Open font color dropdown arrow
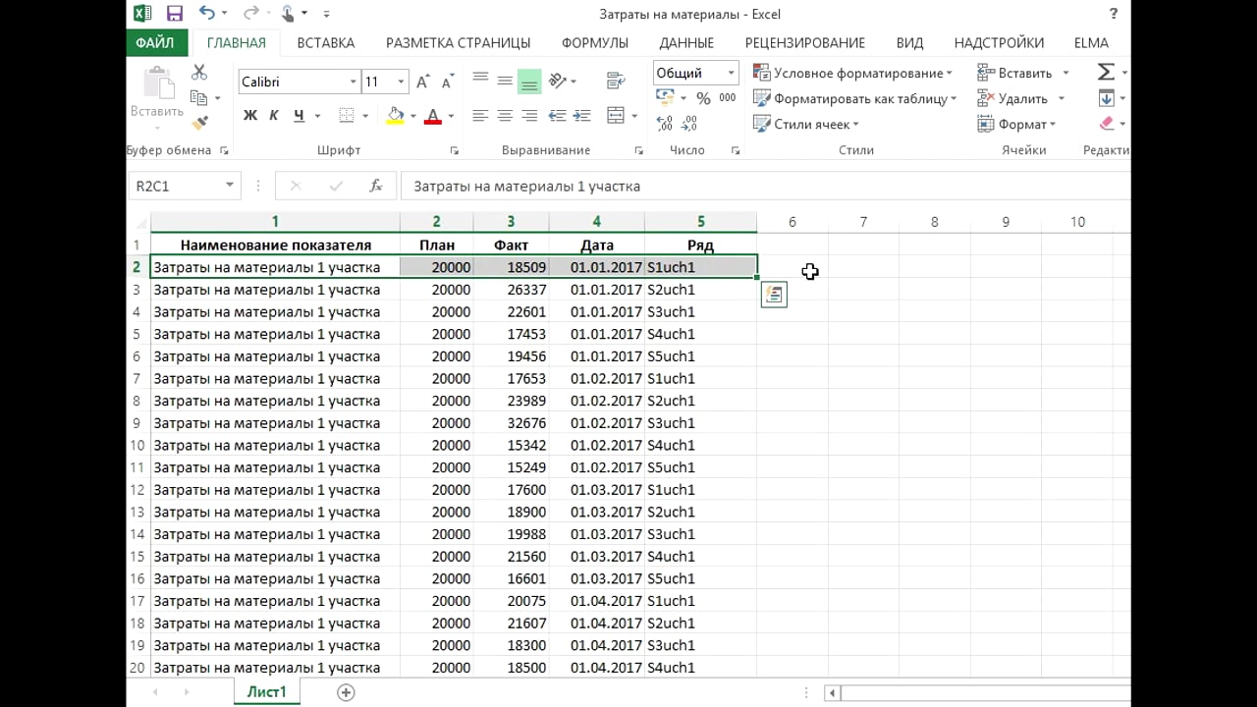Viewport: 1257px width, 707px height. coord(451,116)
